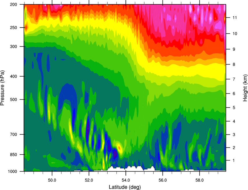Click the 54.0 latitude tick label
248x190 pixels.
tap(126, 180)
